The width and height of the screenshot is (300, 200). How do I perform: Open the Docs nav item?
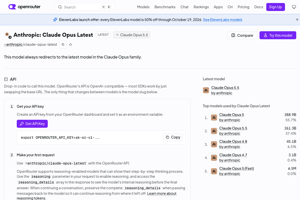click(x=259, y=7)
